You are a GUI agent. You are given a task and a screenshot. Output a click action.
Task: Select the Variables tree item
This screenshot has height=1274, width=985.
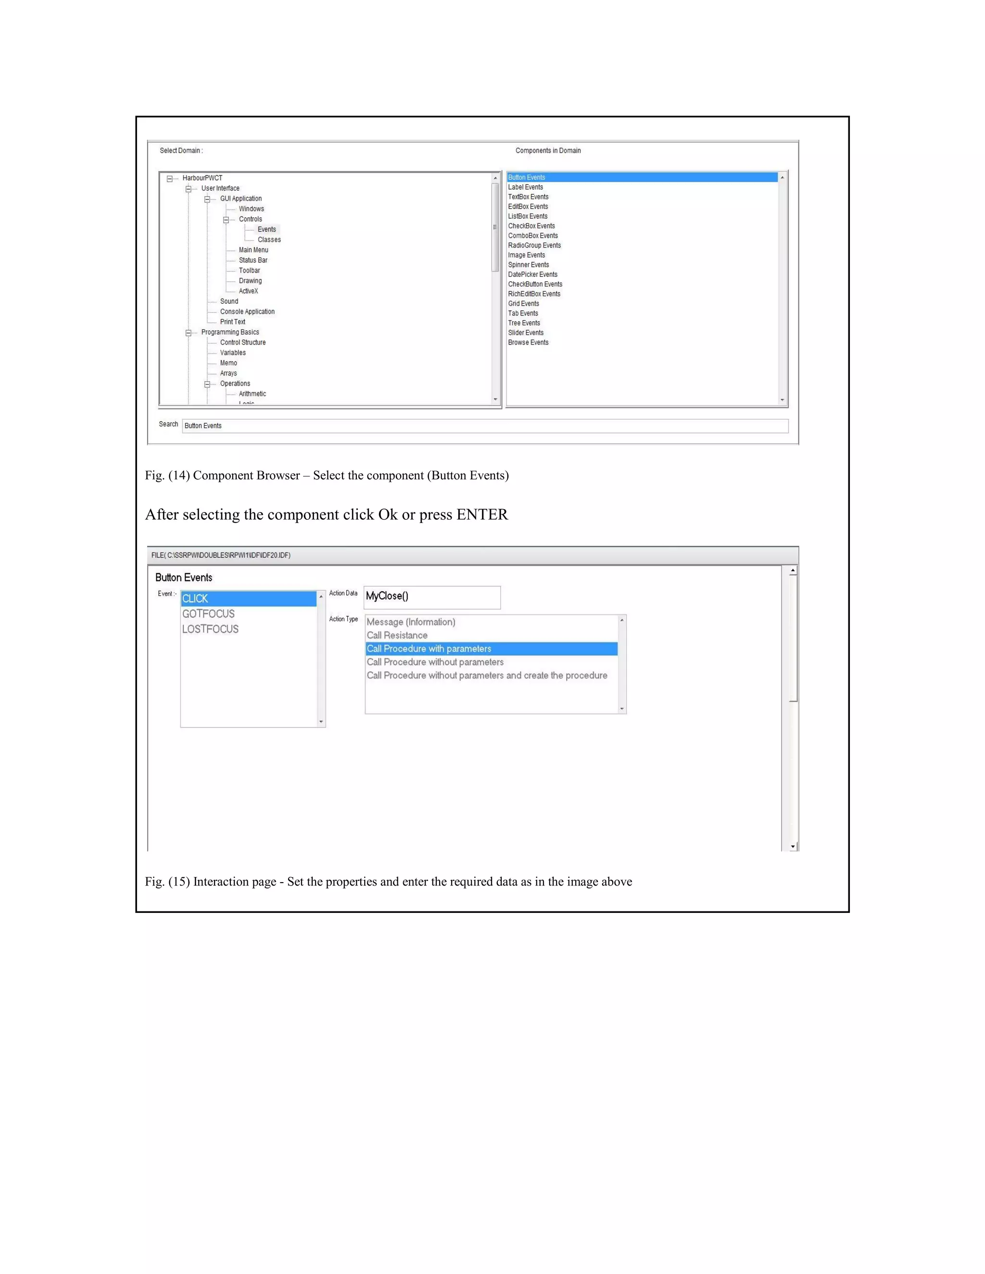232,353
